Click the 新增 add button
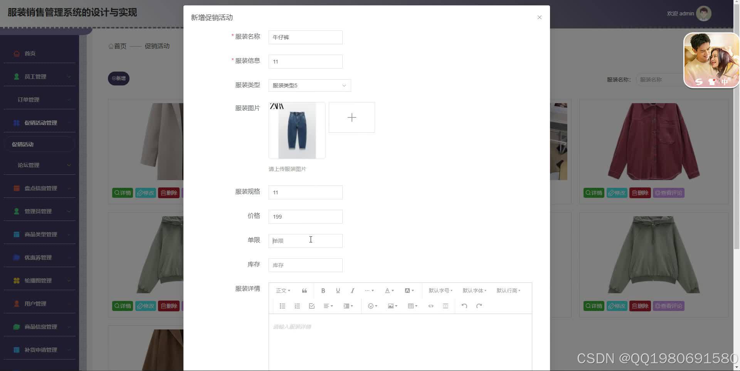Viewport: 740px width, 371px height. (x=118, y=79)
